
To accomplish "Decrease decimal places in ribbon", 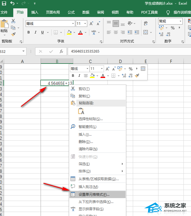I will click(x=168, y=34).
